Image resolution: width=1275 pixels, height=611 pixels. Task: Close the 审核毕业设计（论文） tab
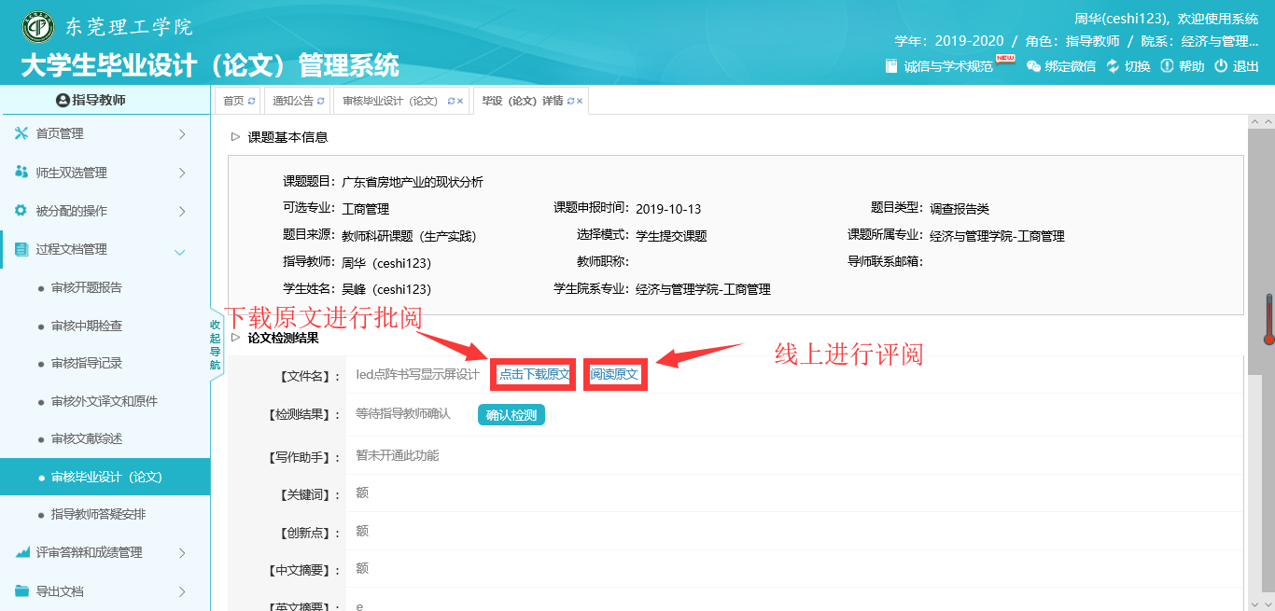click(460, 101)
